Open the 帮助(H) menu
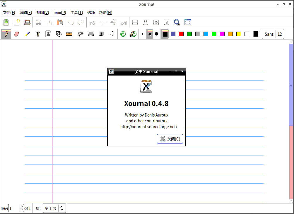The width and height of the screenshot is (294, 214). (105, 13)
